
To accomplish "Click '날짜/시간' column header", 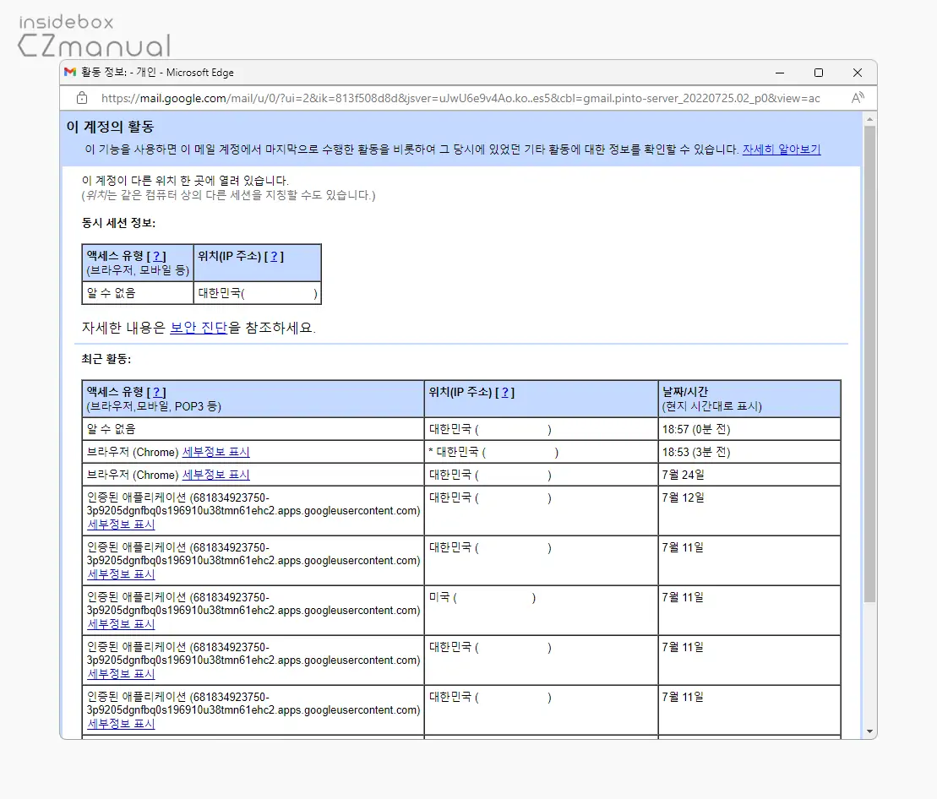I will tap(749, 399).
